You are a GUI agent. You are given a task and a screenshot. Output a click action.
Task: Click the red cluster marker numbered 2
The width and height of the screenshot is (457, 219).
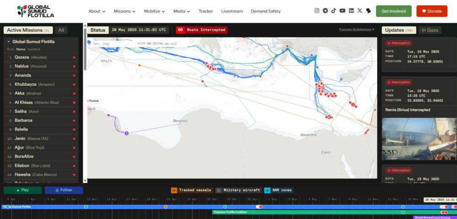point(353,104)
